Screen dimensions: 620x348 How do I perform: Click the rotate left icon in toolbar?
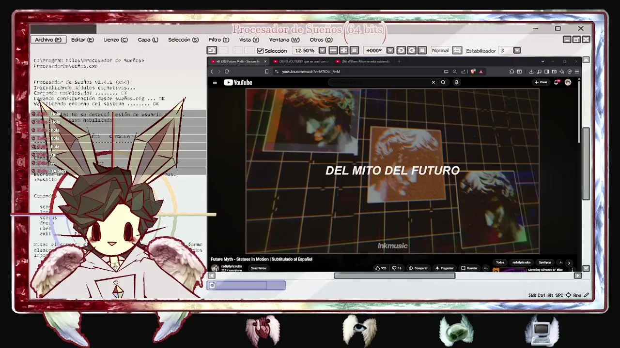pyautogui.click(x=401, y=50)
